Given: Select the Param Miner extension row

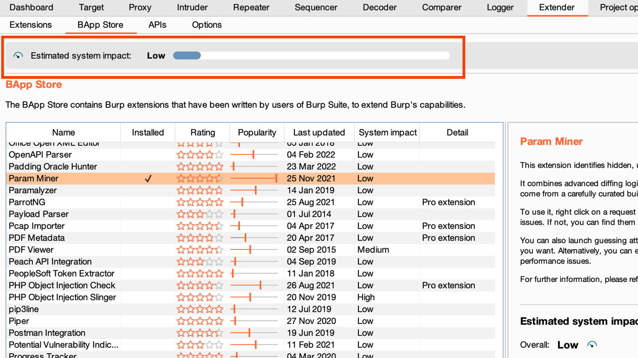Looking at the screenshot, I should point(251,179).
